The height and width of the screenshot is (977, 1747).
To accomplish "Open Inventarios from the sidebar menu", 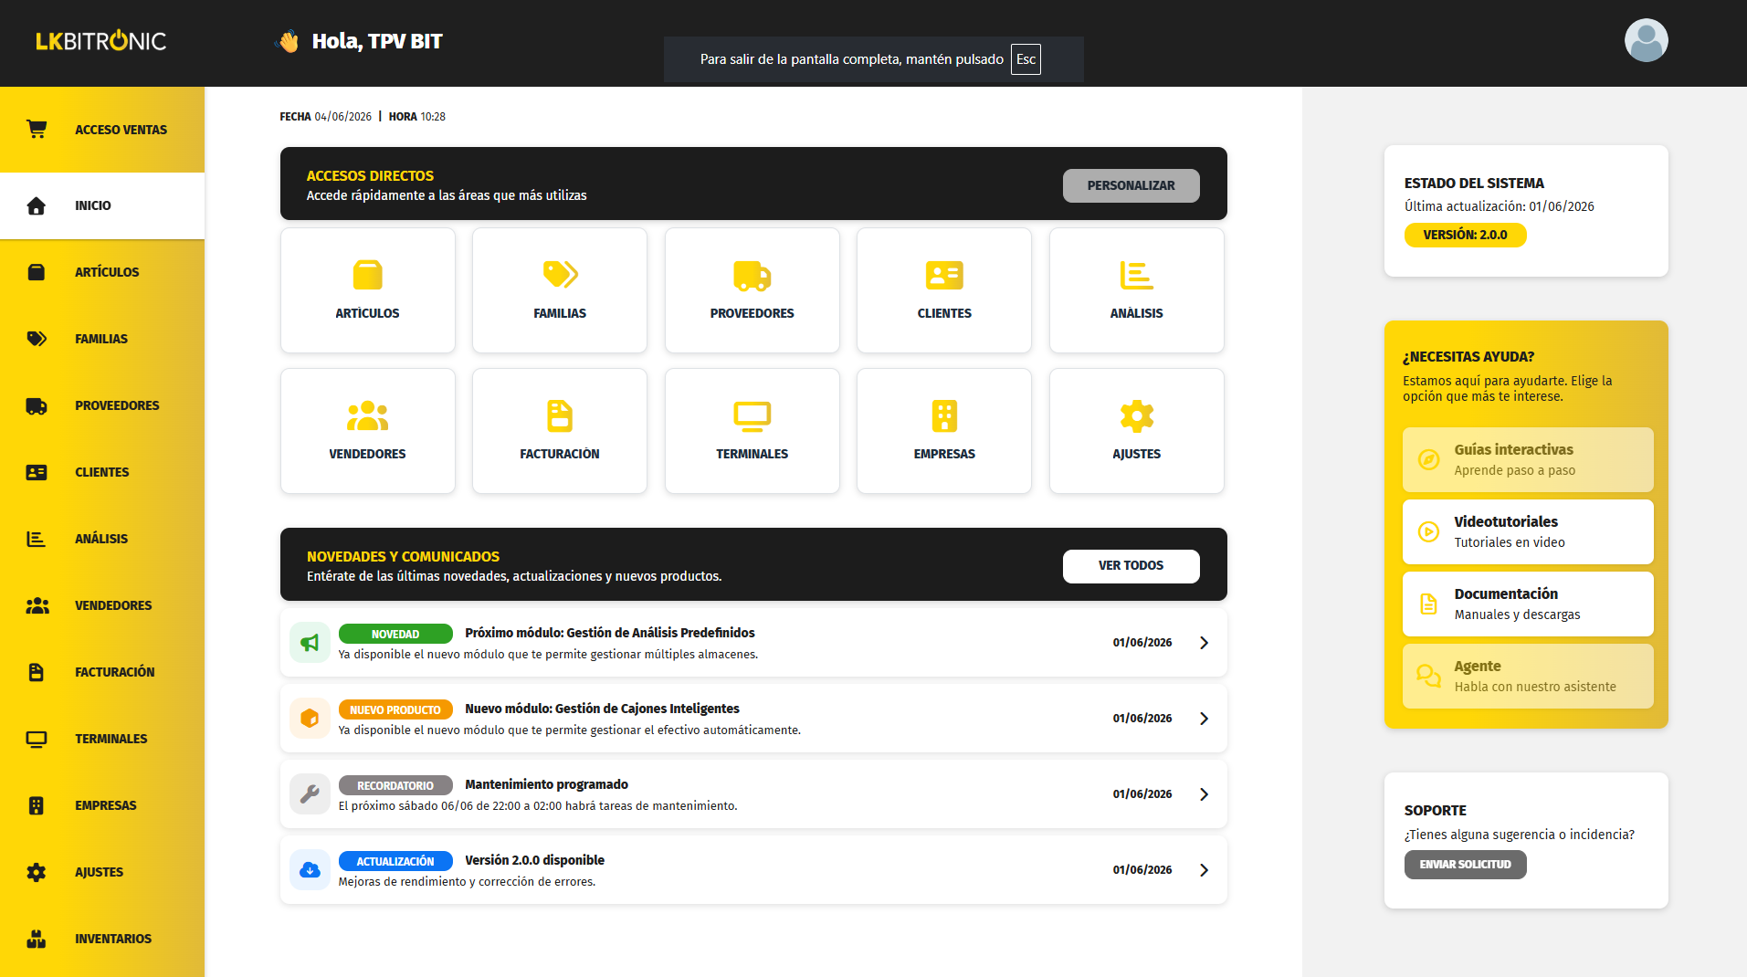I will [x=102, y=939].
